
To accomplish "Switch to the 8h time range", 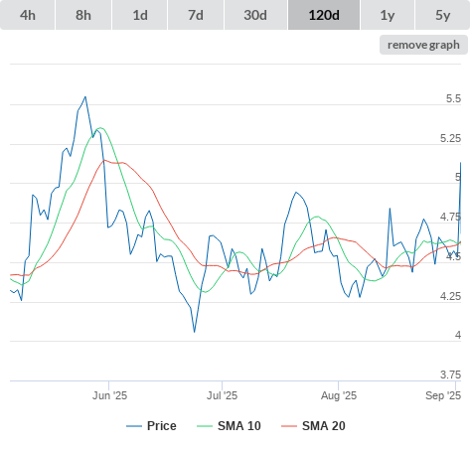I will [x=83, y=15].
